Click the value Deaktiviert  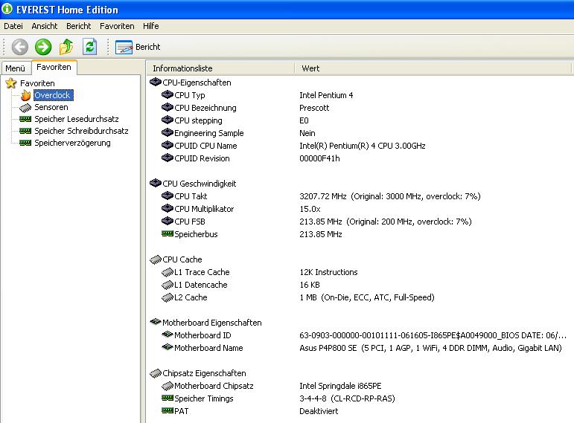[x=319, y=411]
